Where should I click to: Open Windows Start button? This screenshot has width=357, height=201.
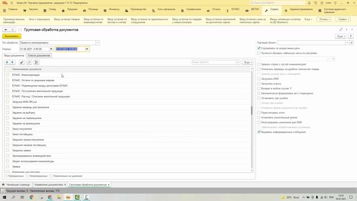tap(4, 197)
